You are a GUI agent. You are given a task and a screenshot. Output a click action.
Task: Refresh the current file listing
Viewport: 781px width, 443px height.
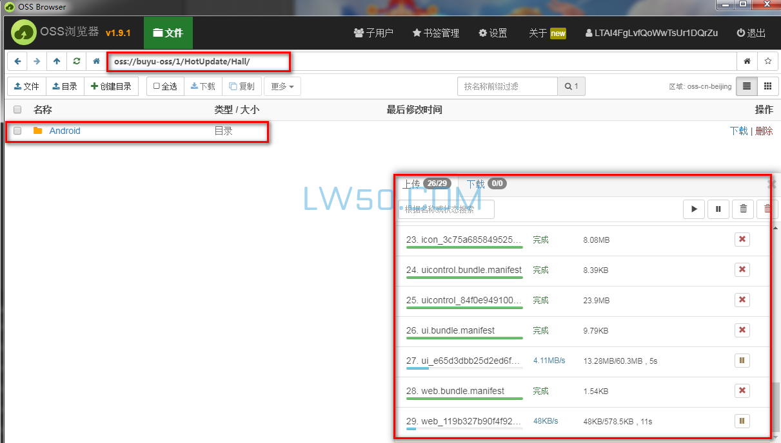pyautogui.click(x=77, y=62)
